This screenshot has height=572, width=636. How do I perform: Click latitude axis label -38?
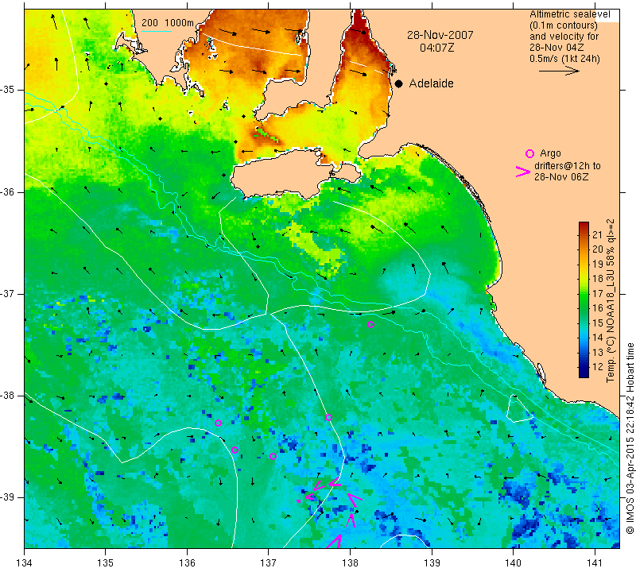coord(7,396)
